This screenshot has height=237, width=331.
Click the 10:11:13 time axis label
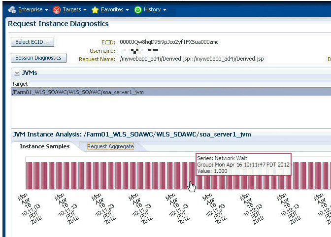[x=66, y=209]
